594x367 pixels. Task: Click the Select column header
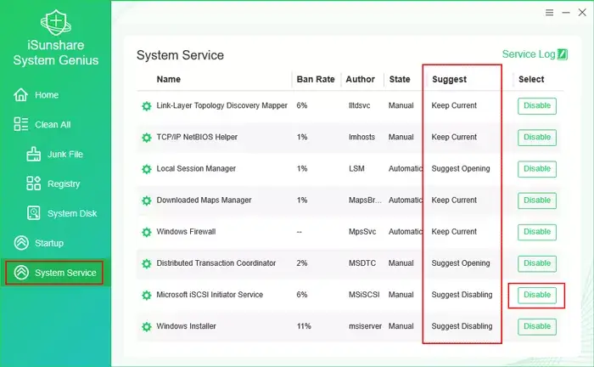[531, 79]
